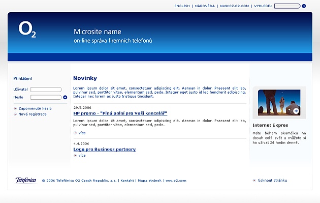Click více under the HP promo article
Image resolution: width=320 pixels, height=203 pixels.
[82, 133]
